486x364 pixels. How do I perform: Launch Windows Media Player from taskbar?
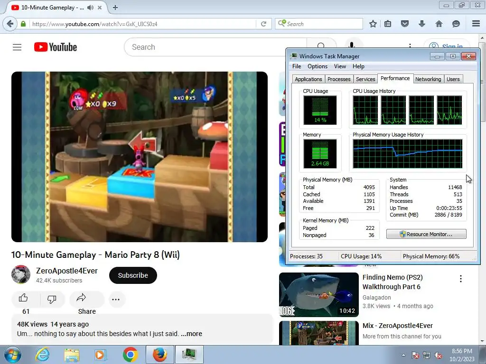click(101, 355)
